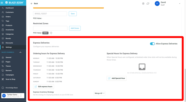The height and width of the screenshot is (102, 186).
Task: Click the Inventories clipboard icon
Action: [x=3, y=30]
